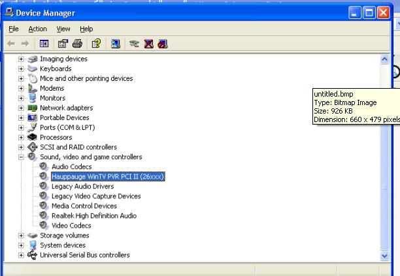Scan for hardware changes toolbar icon
Viewport: 400px width, 276px height.
[115, 44]
